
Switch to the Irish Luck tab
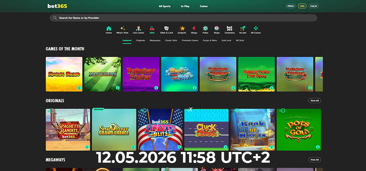click(x=226, y=41)
